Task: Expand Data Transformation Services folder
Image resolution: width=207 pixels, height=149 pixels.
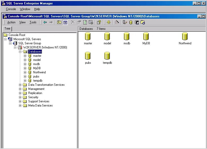Action: (20, 85)
